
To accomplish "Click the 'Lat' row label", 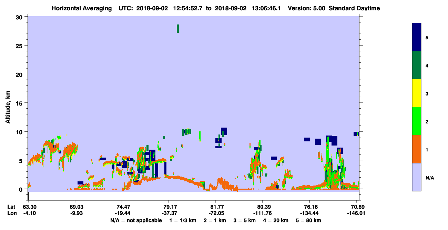I will (x=11, y=207).
